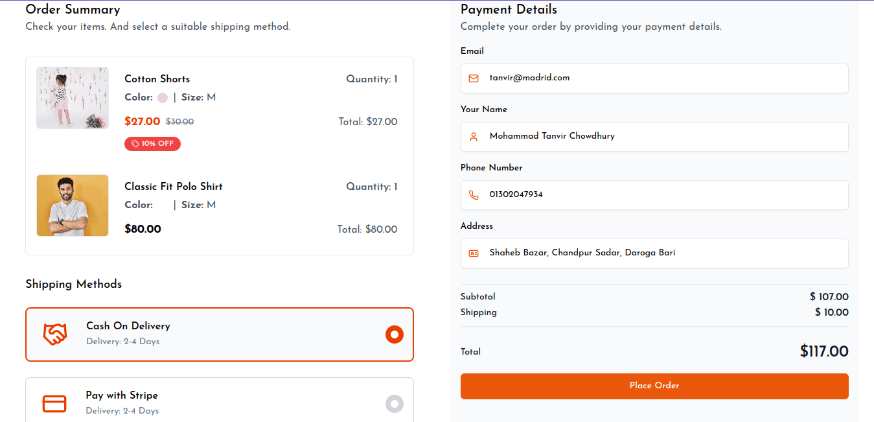Select Cash On Delivery radio button

click(395, 334)
